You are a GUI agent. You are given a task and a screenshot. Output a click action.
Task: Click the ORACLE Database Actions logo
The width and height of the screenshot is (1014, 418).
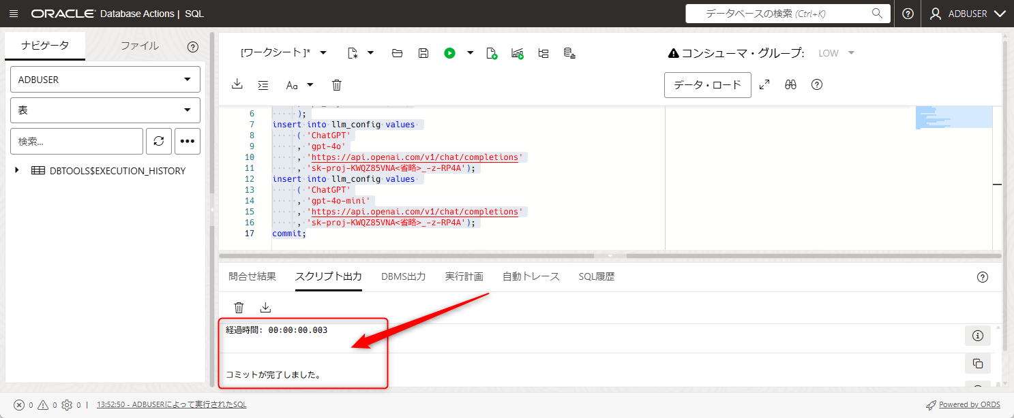(102, 14)
